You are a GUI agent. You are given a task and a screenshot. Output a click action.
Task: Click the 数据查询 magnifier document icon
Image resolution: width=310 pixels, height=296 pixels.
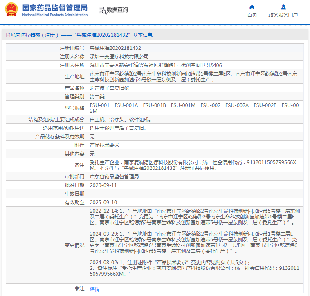102,10
